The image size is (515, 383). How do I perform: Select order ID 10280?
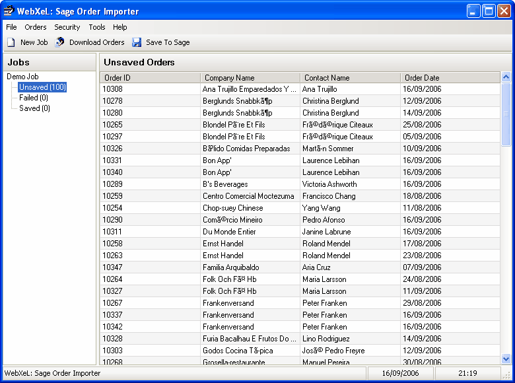[112, 113]
